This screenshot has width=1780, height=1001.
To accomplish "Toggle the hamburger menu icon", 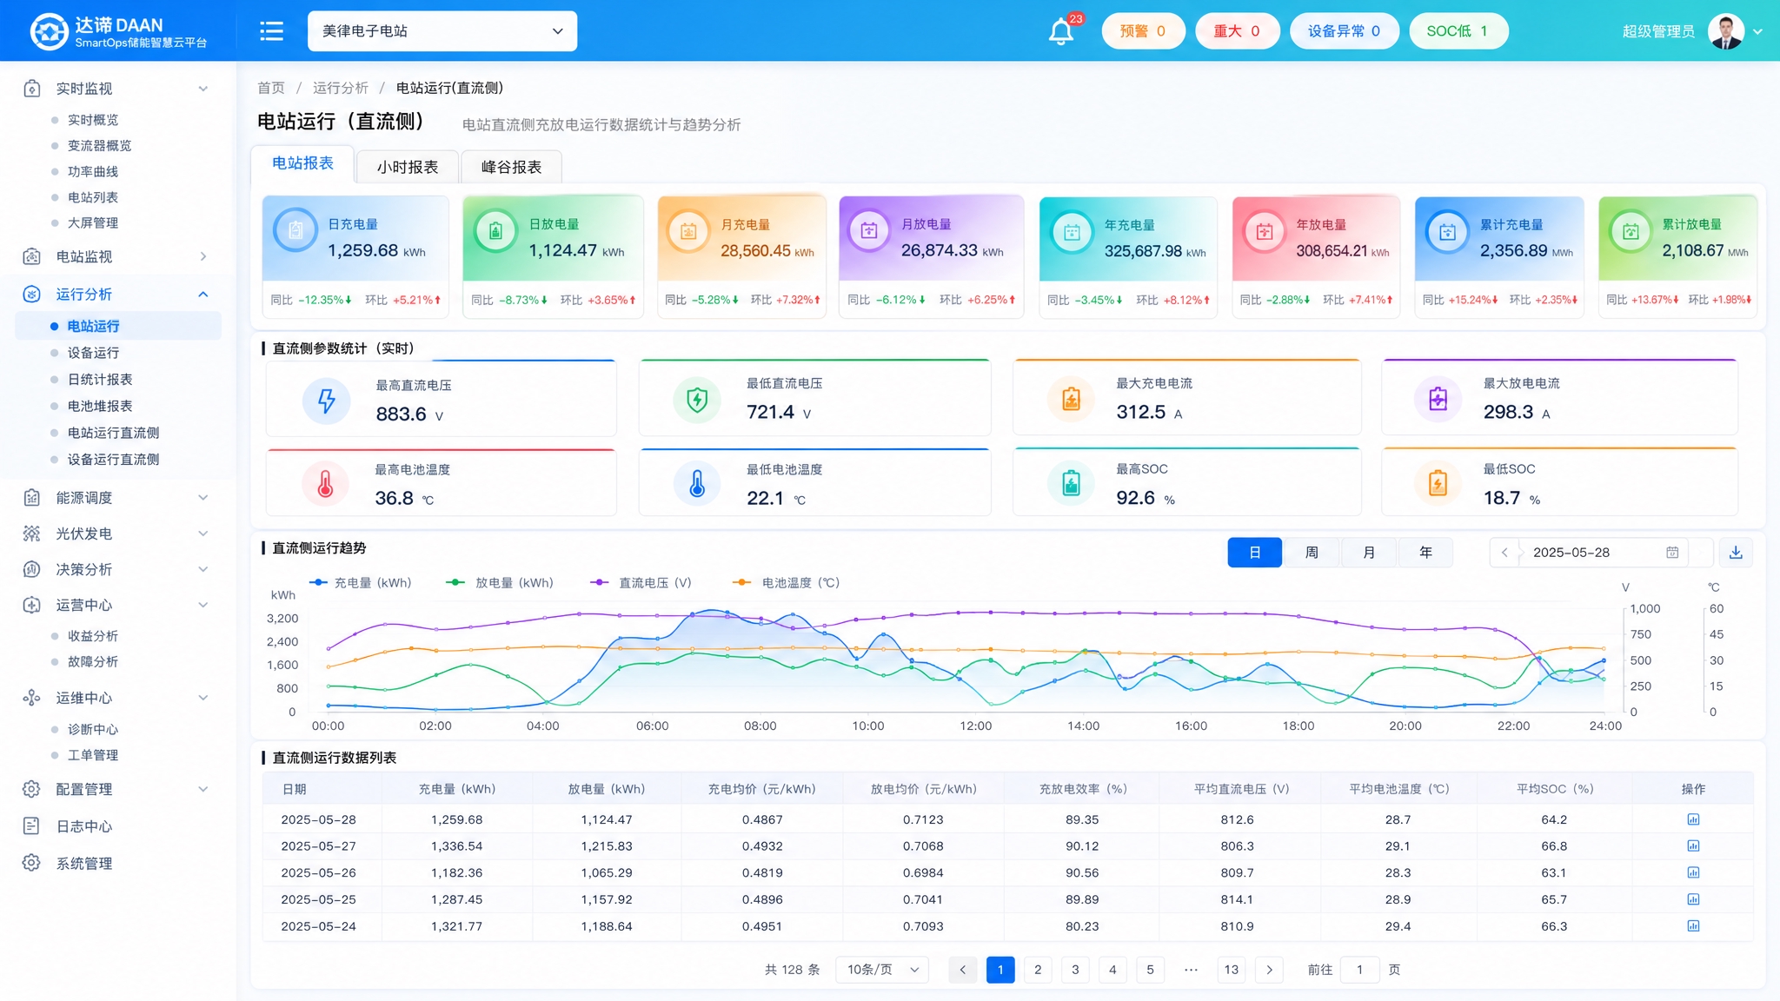I will [x=271, y=31].
